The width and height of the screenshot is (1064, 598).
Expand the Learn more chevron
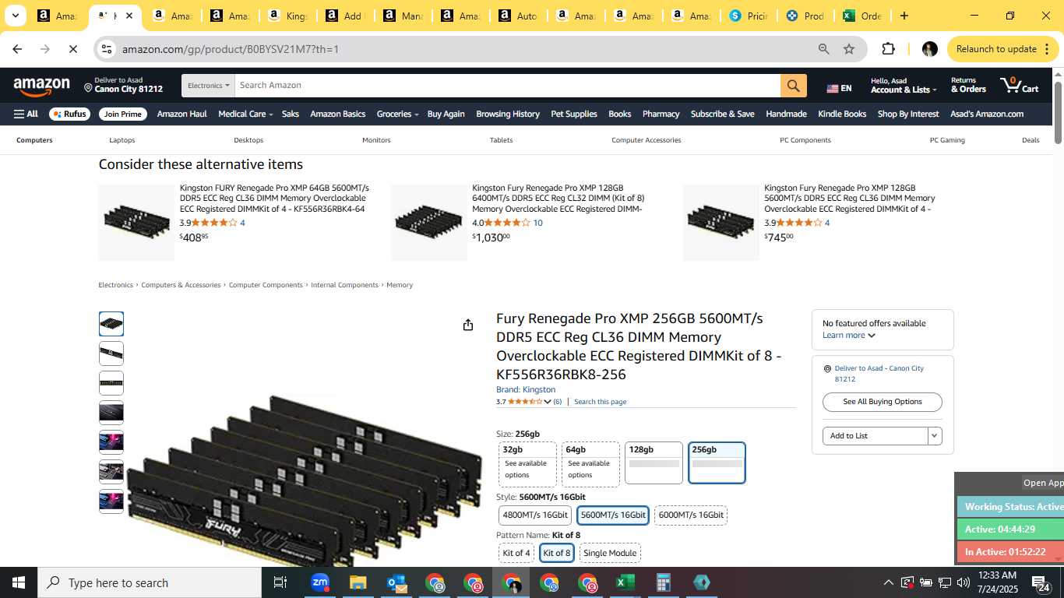(x=871, y=336)
